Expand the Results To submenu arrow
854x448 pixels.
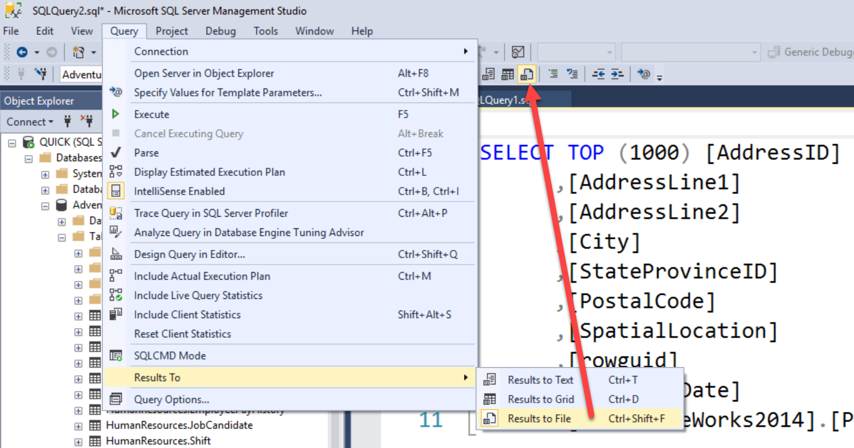466,377
